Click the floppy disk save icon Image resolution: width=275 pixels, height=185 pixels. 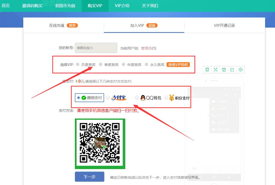pos(224,70)
